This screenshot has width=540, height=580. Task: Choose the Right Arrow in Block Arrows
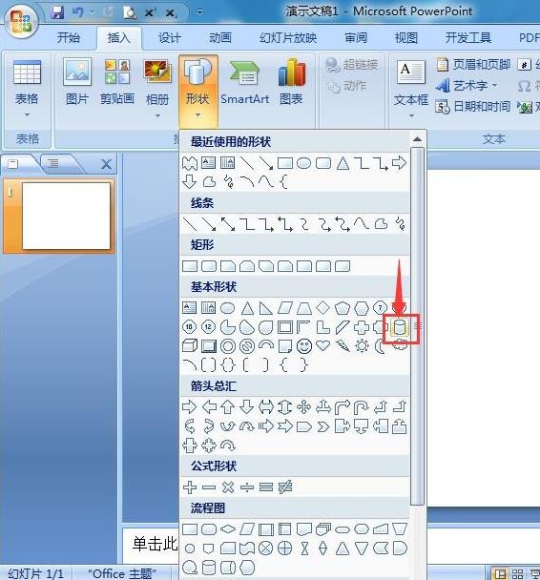(x=190, y=407)
